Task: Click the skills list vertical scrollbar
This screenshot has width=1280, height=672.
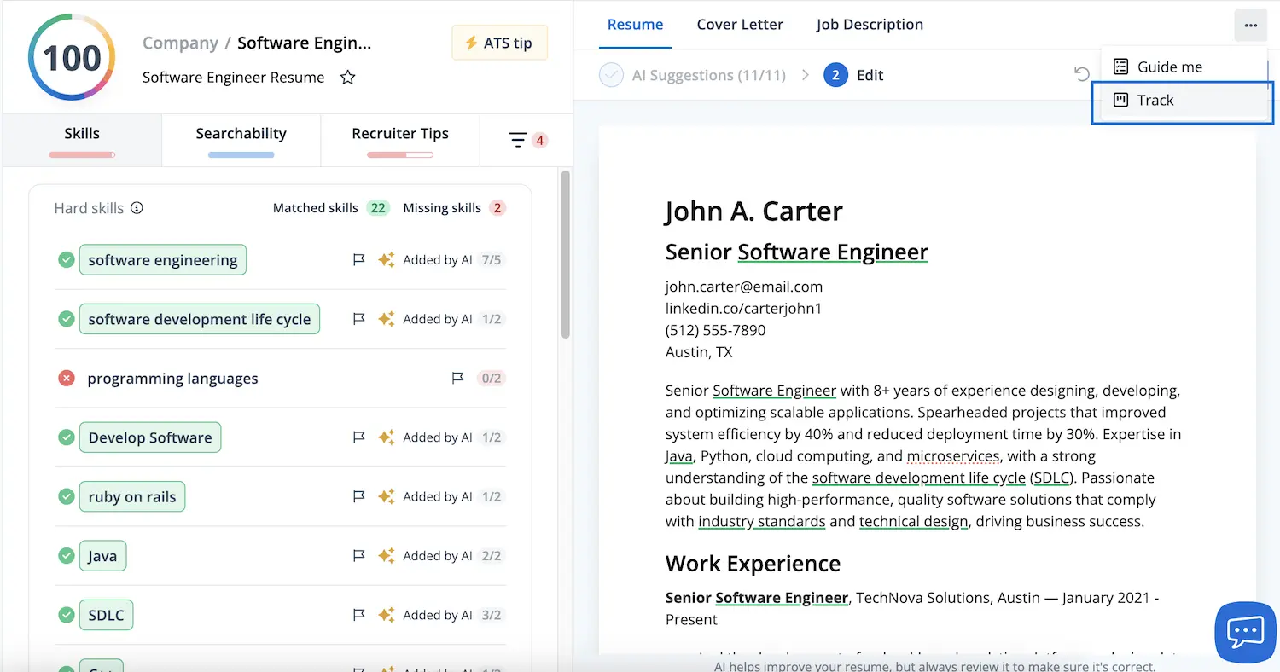Action: tap(565, 253)
